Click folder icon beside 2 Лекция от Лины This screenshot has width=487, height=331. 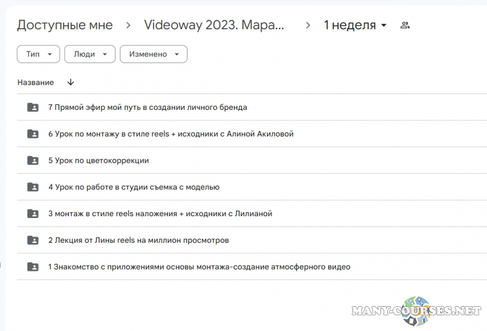click(33, 241)
